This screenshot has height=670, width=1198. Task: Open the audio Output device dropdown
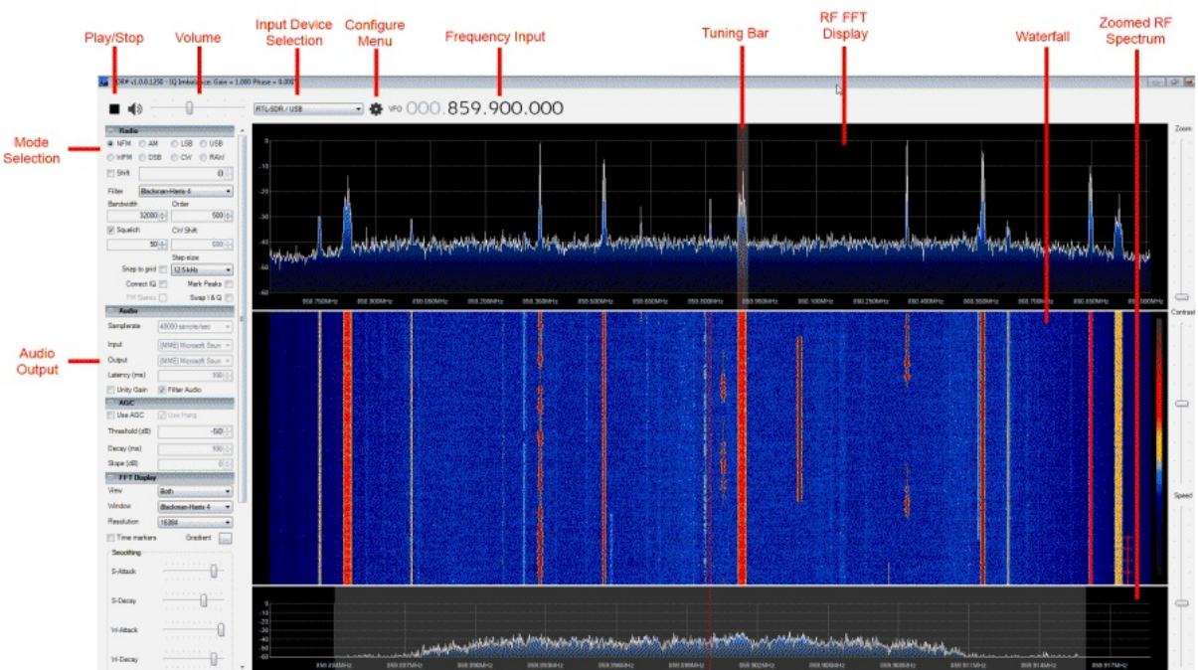195,361
